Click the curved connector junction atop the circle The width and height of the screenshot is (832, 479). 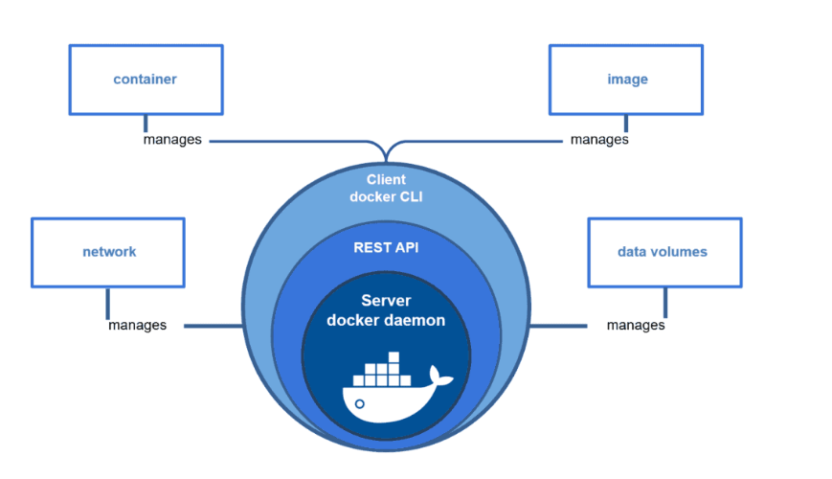(x=386, y=153)
